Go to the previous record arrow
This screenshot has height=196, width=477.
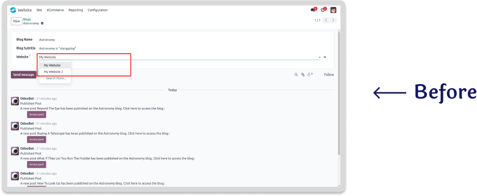click(326, 20)
